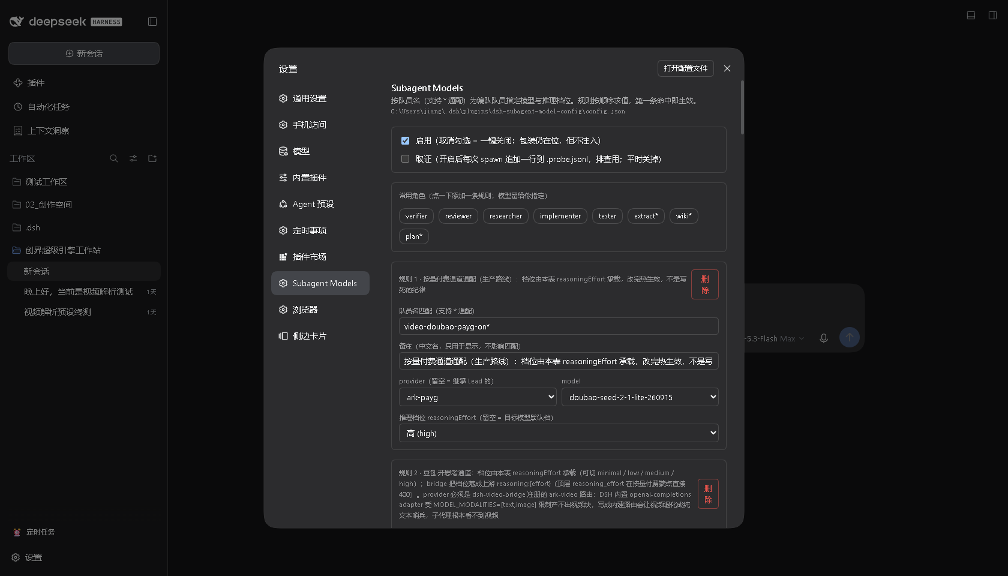Toggle bottom panel layout icon top right
The width and height of the screenshot is (1008, 576).
click(971, 16)
